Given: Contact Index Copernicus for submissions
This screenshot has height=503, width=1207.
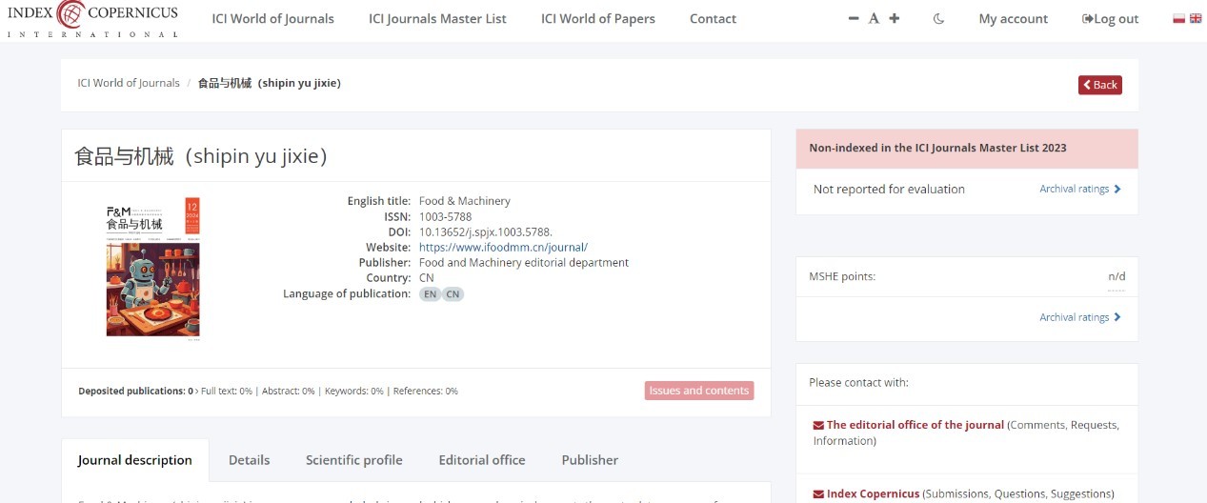Looking at the screenshot, I should click(x=874, y=493).
